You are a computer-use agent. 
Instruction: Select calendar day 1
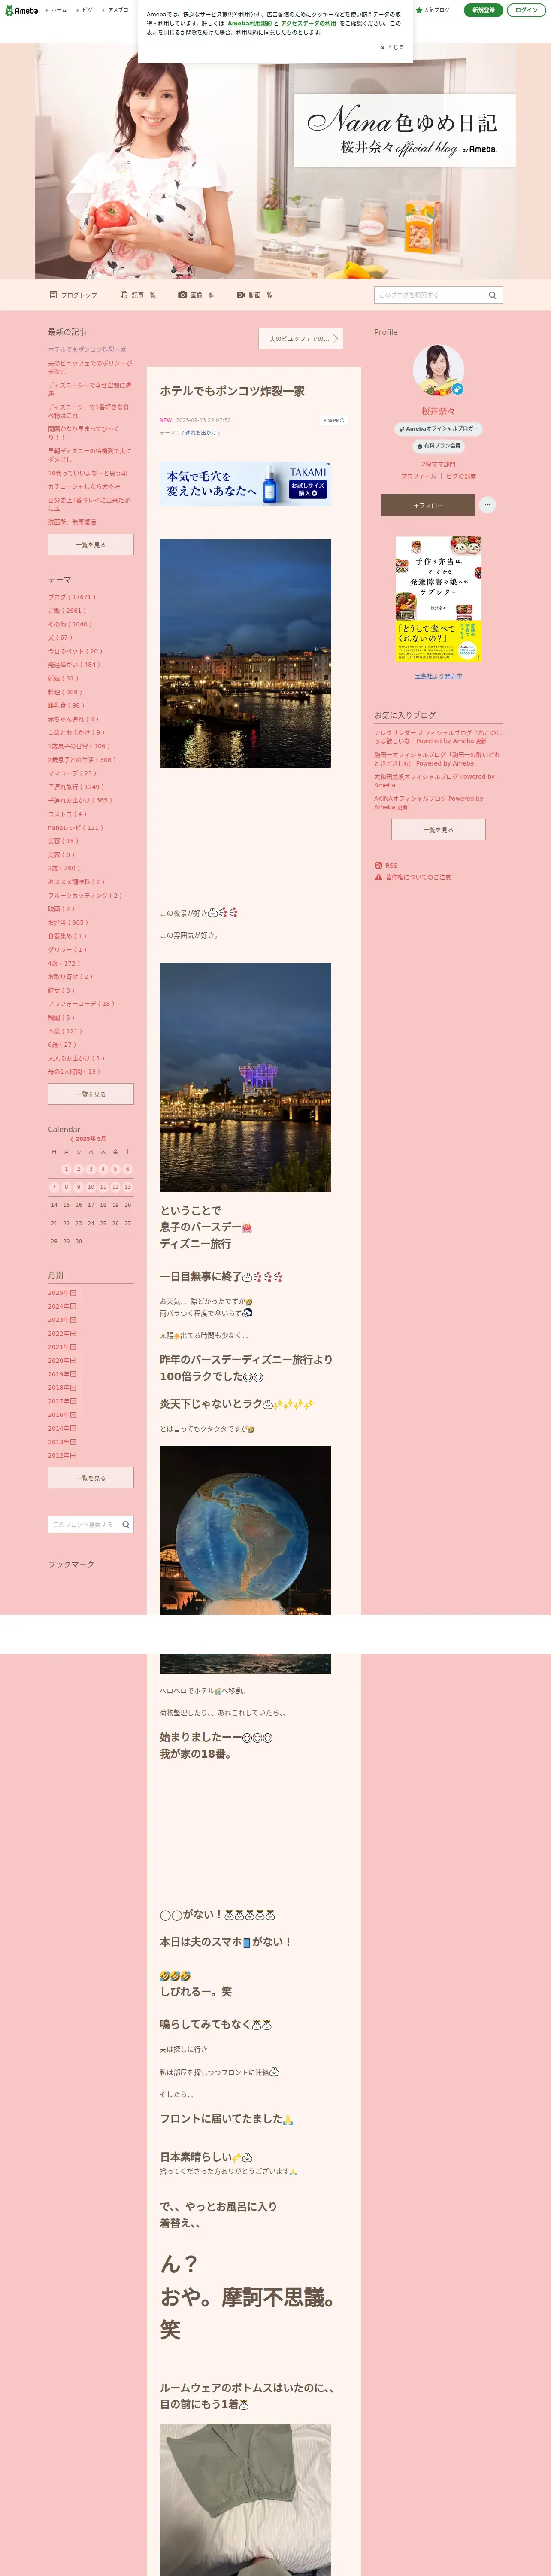click(66, 1169)
